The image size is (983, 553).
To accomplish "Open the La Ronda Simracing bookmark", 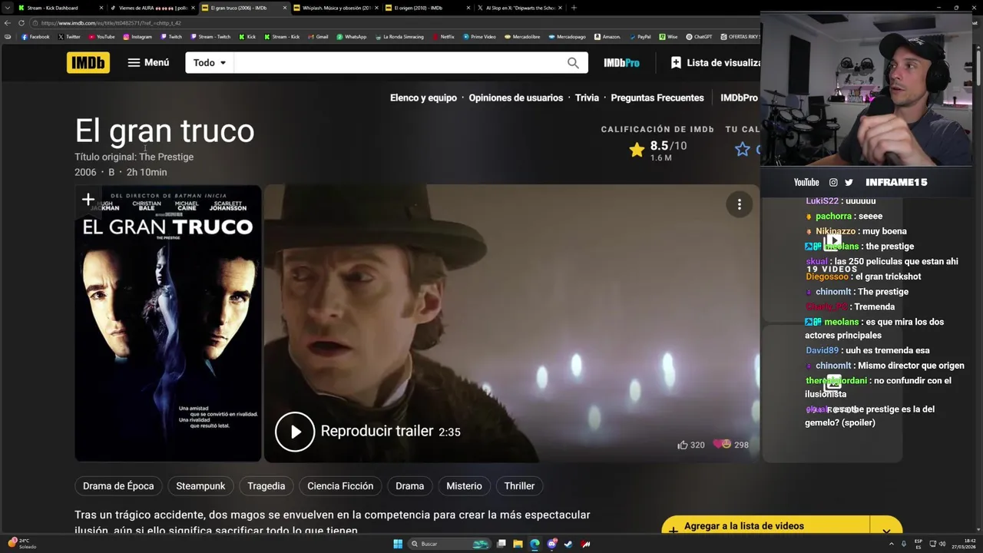I will point(399,37).
